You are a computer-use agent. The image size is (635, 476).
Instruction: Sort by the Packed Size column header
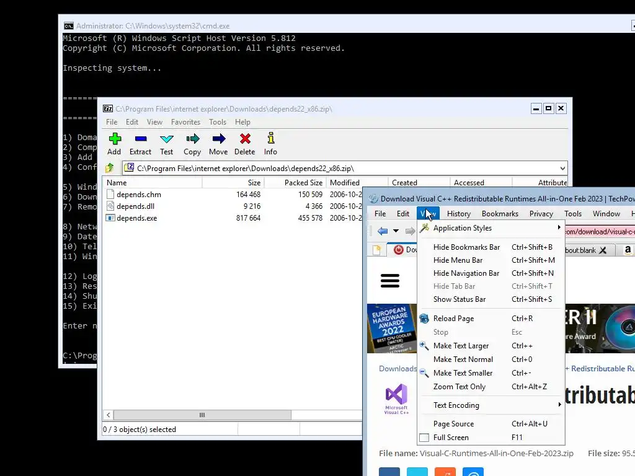(x=295, y=183)
